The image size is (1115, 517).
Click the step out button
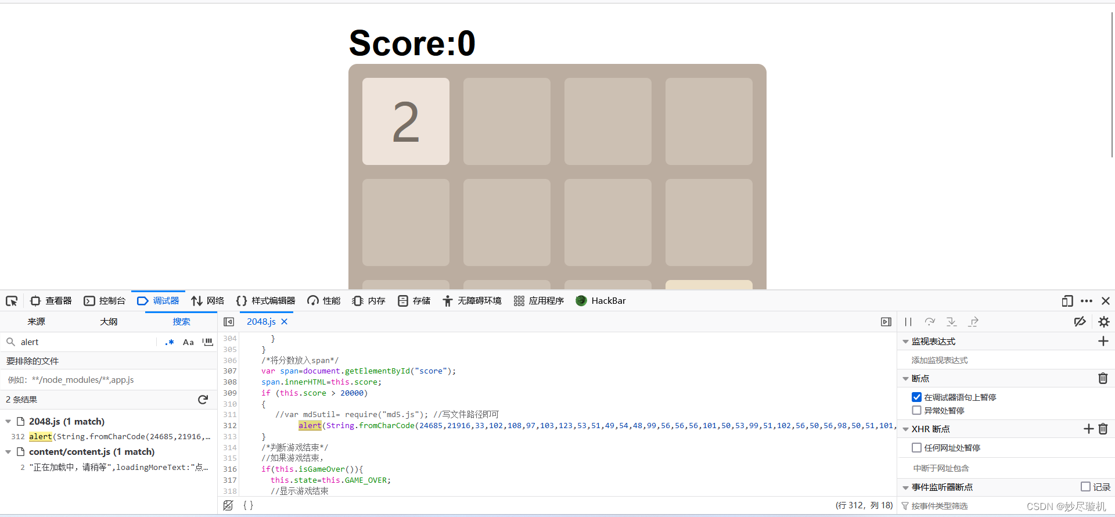pos(973,322)
